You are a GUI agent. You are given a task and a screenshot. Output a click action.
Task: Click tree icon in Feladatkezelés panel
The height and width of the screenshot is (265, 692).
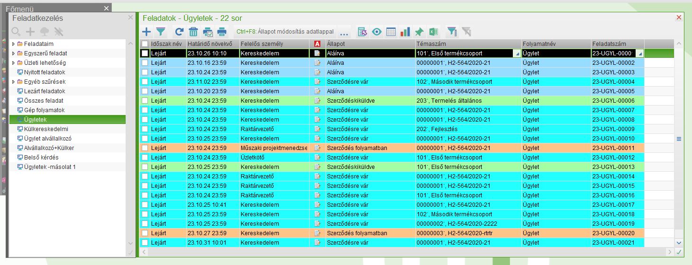coord(45,32)
